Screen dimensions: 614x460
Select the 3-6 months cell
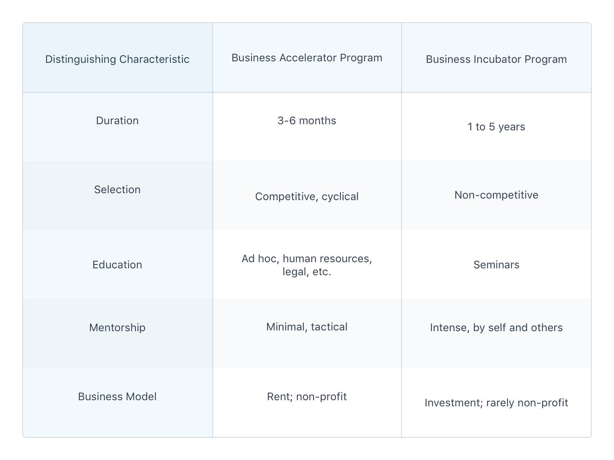pos(307,121)
